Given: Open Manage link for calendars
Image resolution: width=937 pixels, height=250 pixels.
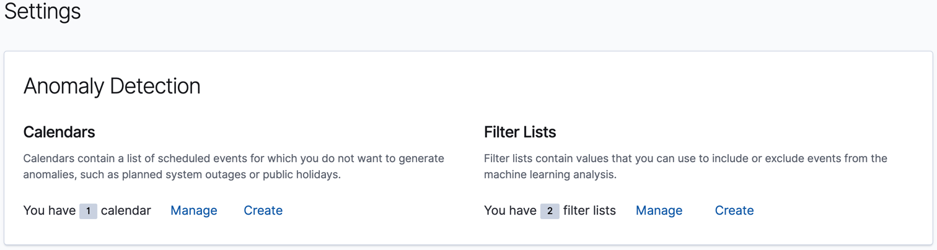Looking at the screenshot, I should (193, 210).
